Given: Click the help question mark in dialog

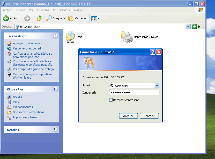Looking at the screenshot, I should click(153, 52).
